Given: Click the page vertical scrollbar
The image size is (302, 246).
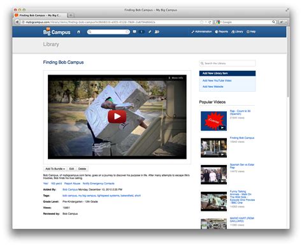Looking at the screenshot, I should (x=288, y=62).
